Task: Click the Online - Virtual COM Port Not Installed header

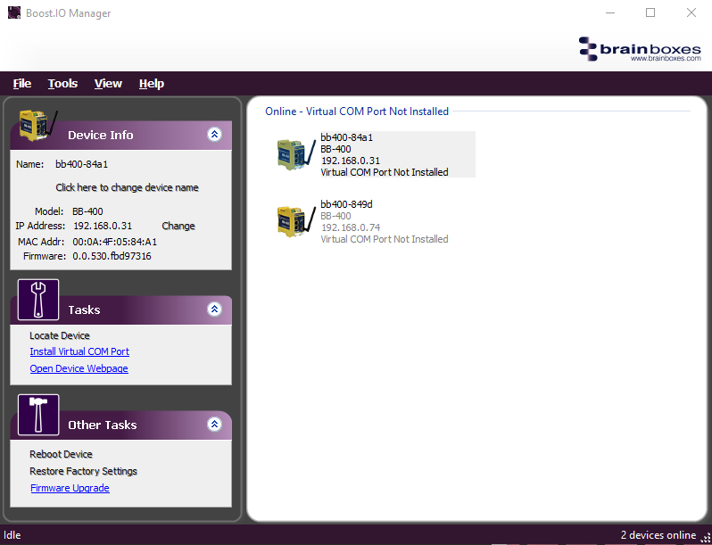Action: pos(357,111)
